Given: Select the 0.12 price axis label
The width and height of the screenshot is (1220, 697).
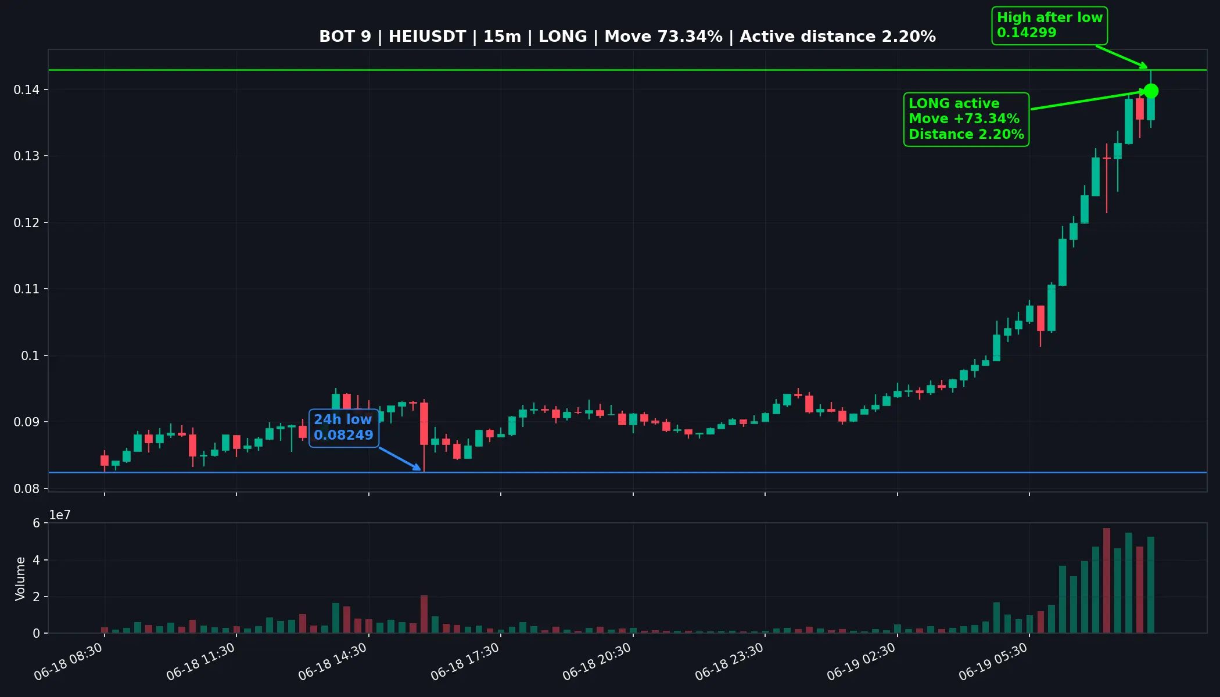Looking at the screenshot, I should point(27,222).
